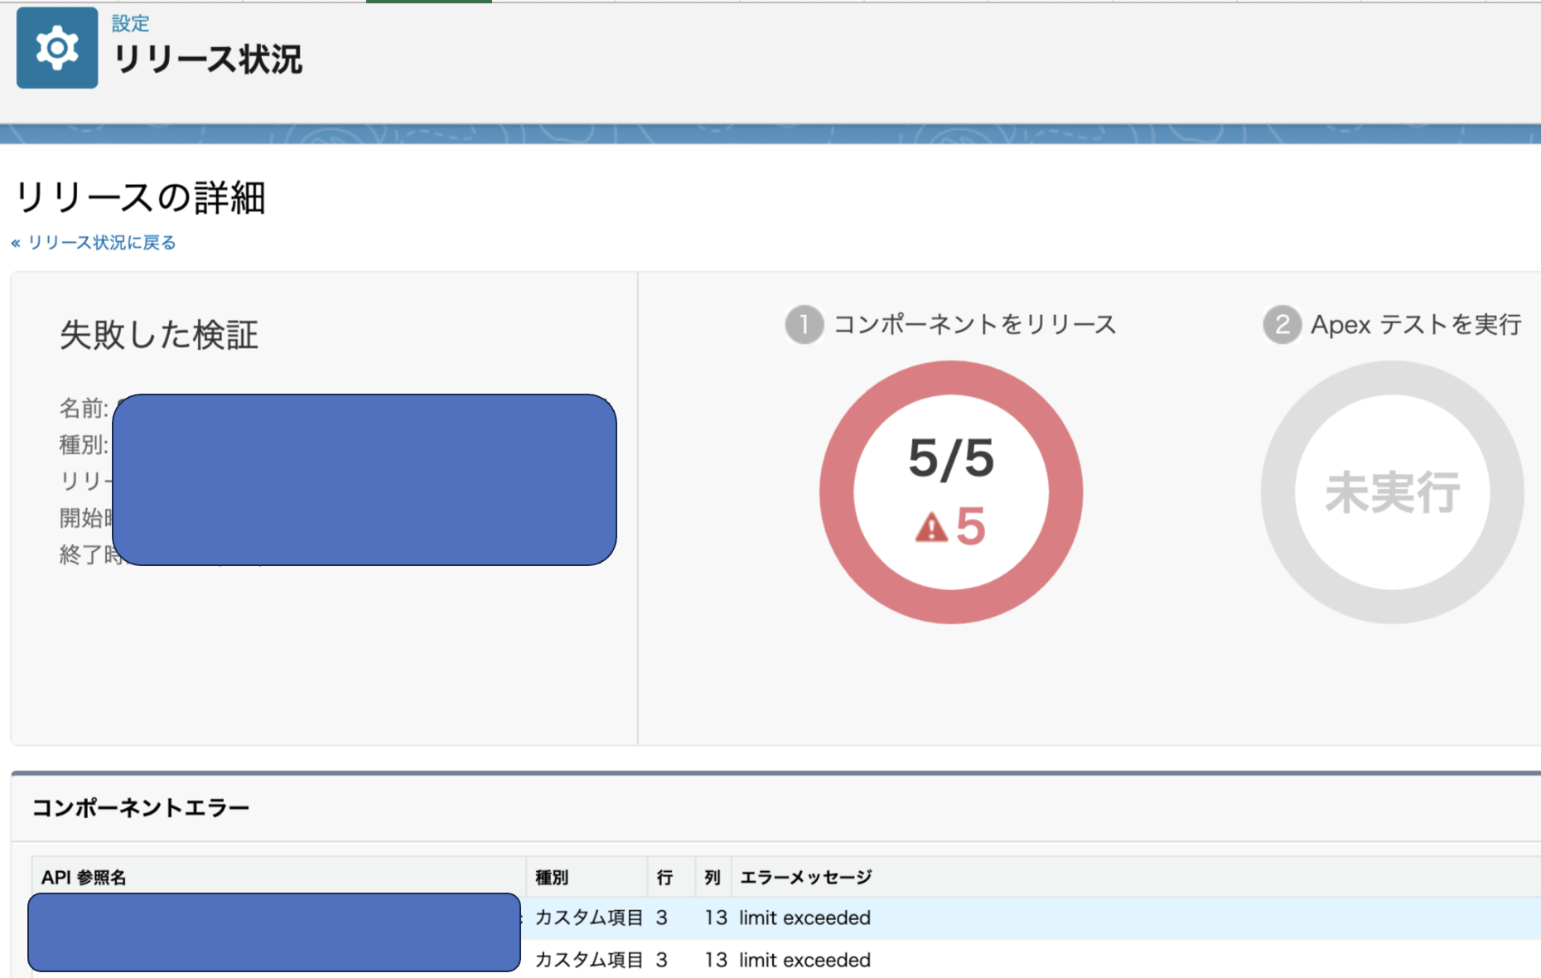Open the 設定 breadcrumb link
This screenshot has height=978, width=1541.
coord(130,23)
